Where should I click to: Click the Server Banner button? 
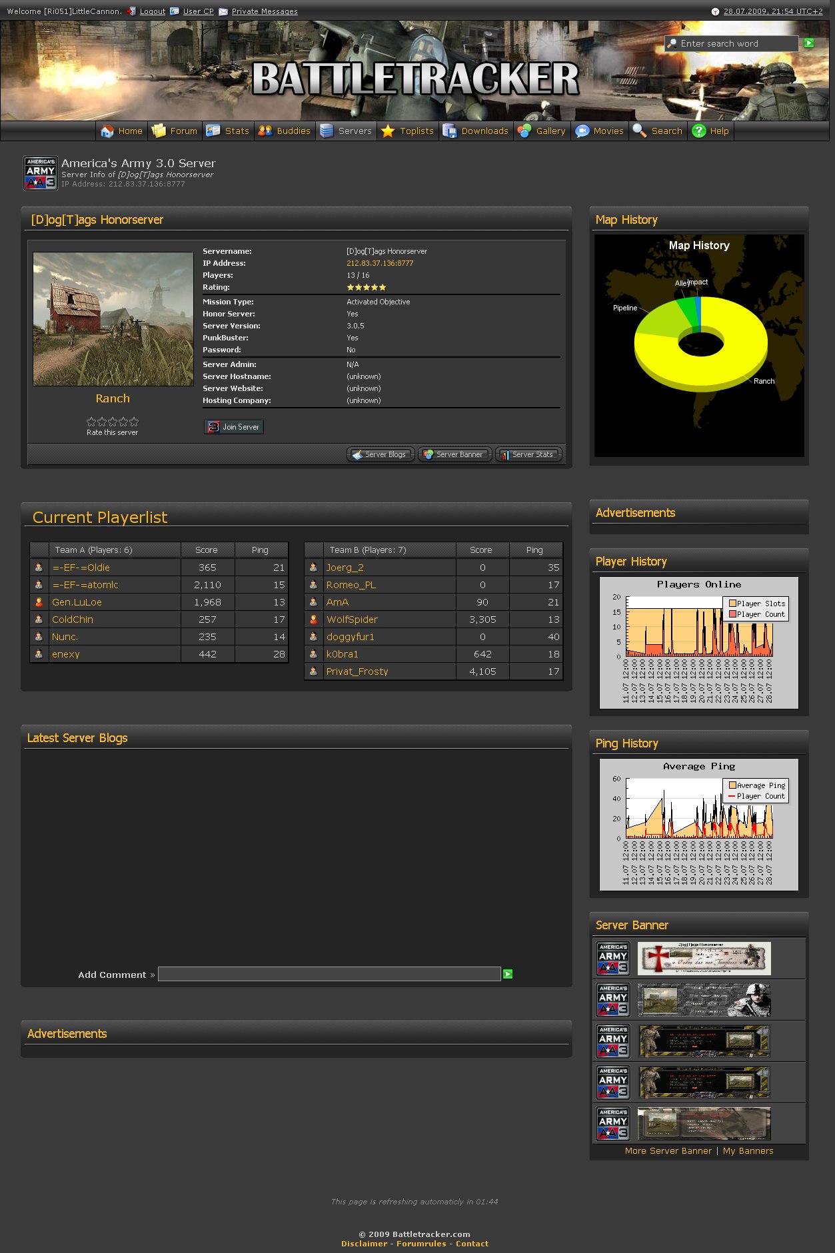(x=454, y=454)
